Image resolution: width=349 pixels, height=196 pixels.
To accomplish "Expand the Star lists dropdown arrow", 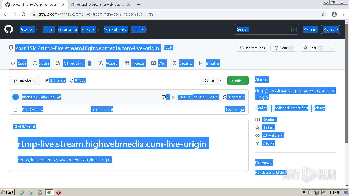I will click(x=331, y=48).
